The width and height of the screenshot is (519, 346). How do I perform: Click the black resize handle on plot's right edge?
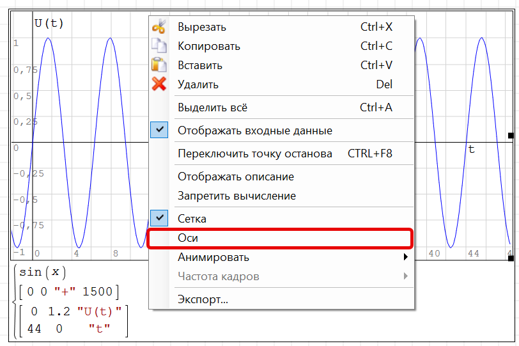point(510,136)
